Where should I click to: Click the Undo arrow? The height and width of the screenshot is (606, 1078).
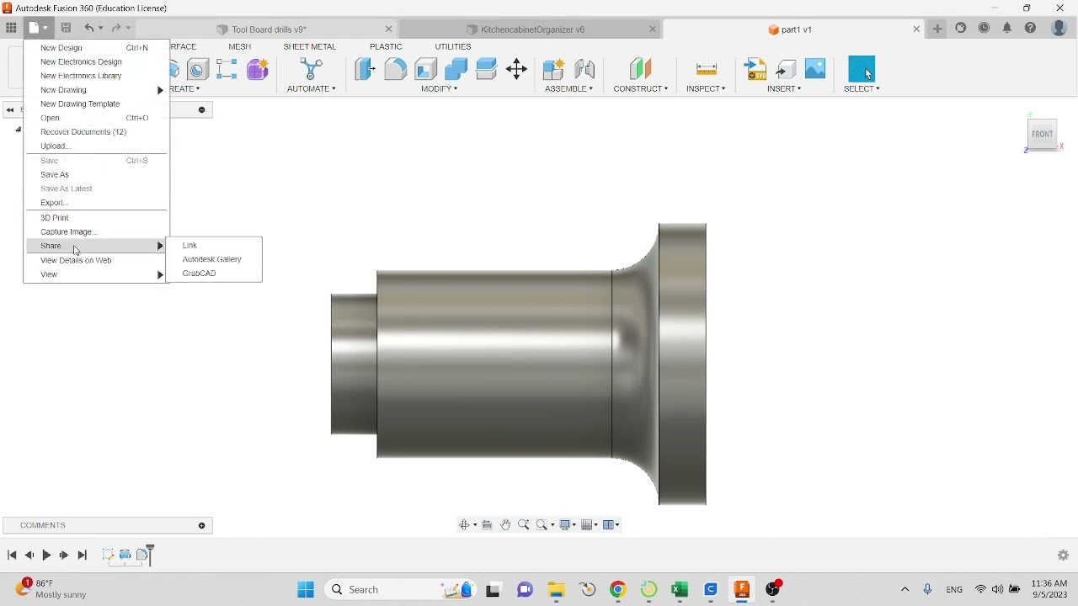coord(88,28)
